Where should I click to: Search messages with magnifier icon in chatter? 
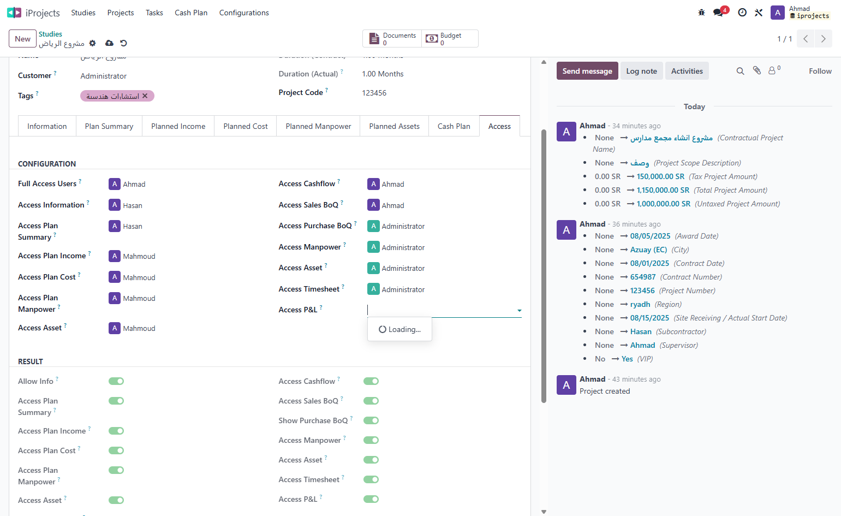point(740,71)
